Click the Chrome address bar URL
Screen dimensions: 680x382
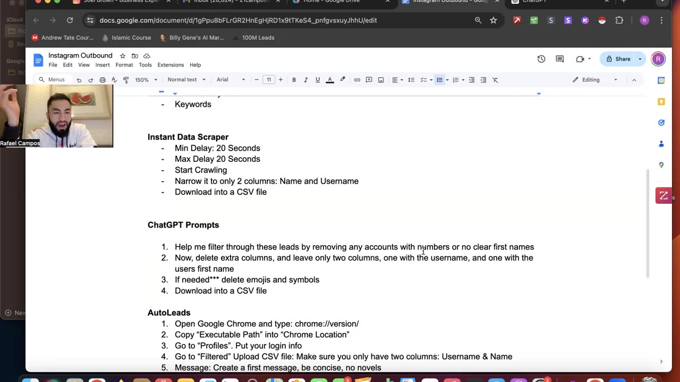coord(238,20)
